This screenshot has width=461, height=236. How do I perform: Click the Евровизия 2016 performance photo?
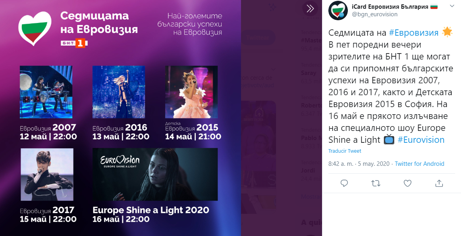click(119, 92)
